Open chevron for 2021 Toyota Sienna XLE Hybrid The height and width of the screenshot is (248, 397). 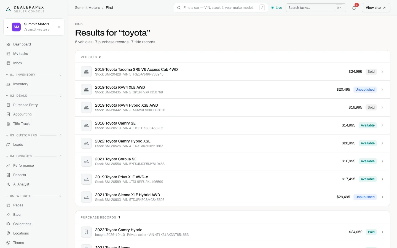click(x=382, y=197)
